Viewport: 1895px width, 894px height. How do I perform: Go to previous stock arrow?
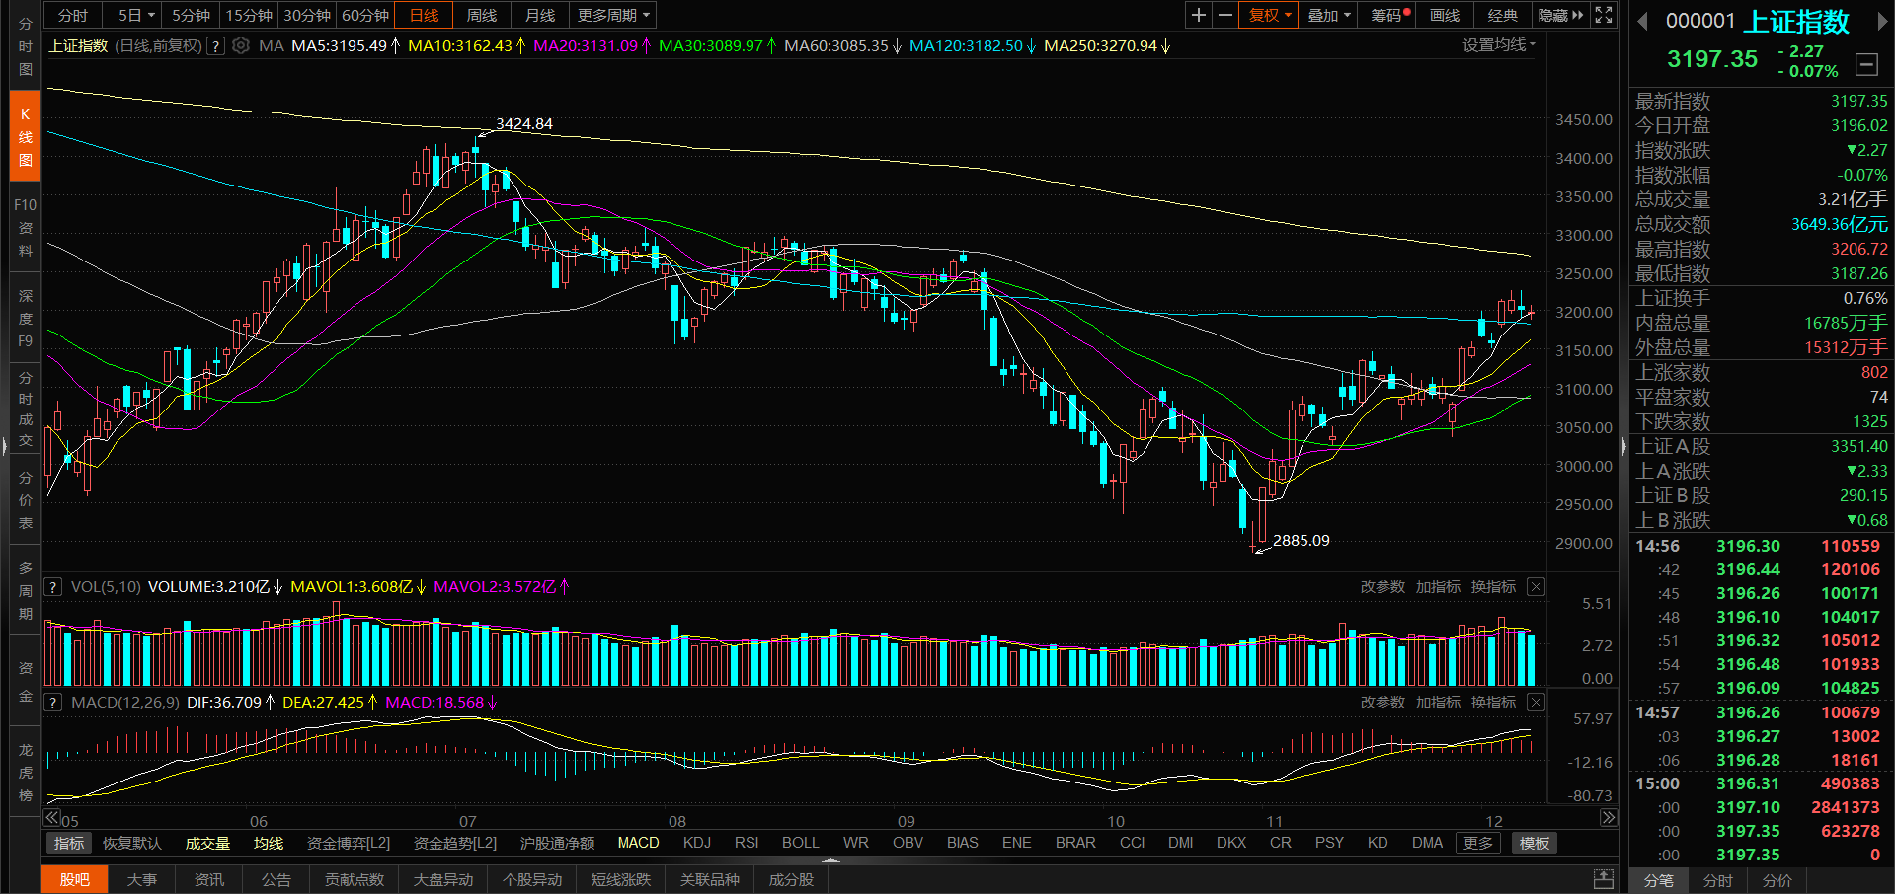pos(1643,22)
